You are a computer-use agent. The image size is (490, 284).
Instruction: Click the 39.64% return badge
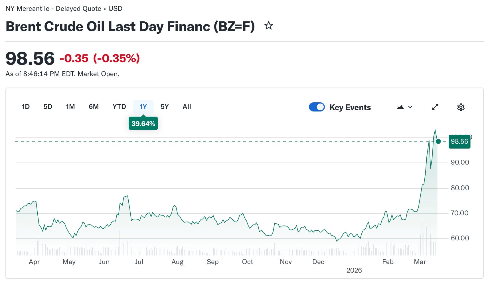(x=143, y=123)
